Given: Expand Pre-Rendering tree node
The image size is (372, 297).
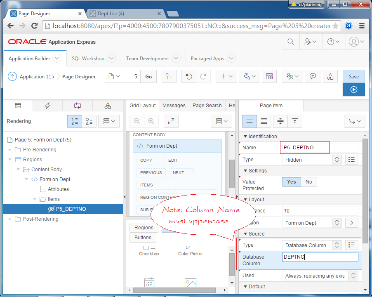Looking at the screenshot, I should (x=10, y=150).
